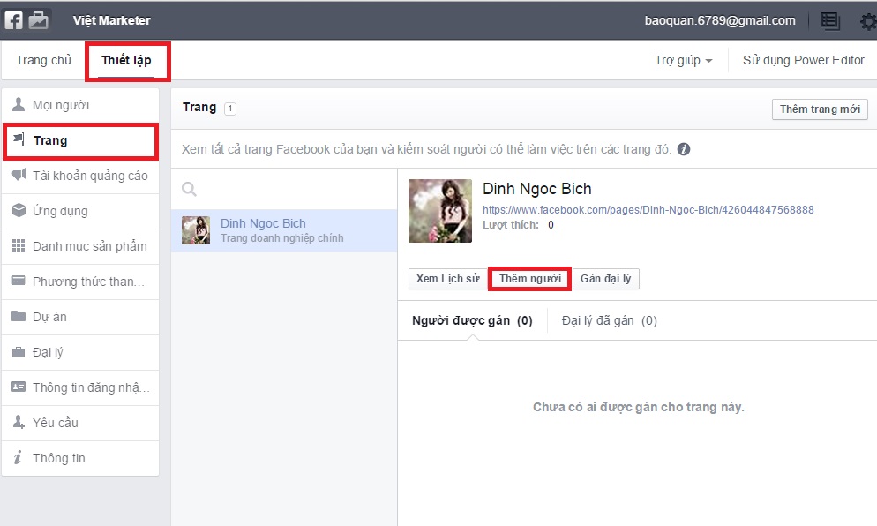This screenshot has width=877, height=526.
Task: Select Dinh Ngoc Bich page in the list
Action: click(284, 230)
